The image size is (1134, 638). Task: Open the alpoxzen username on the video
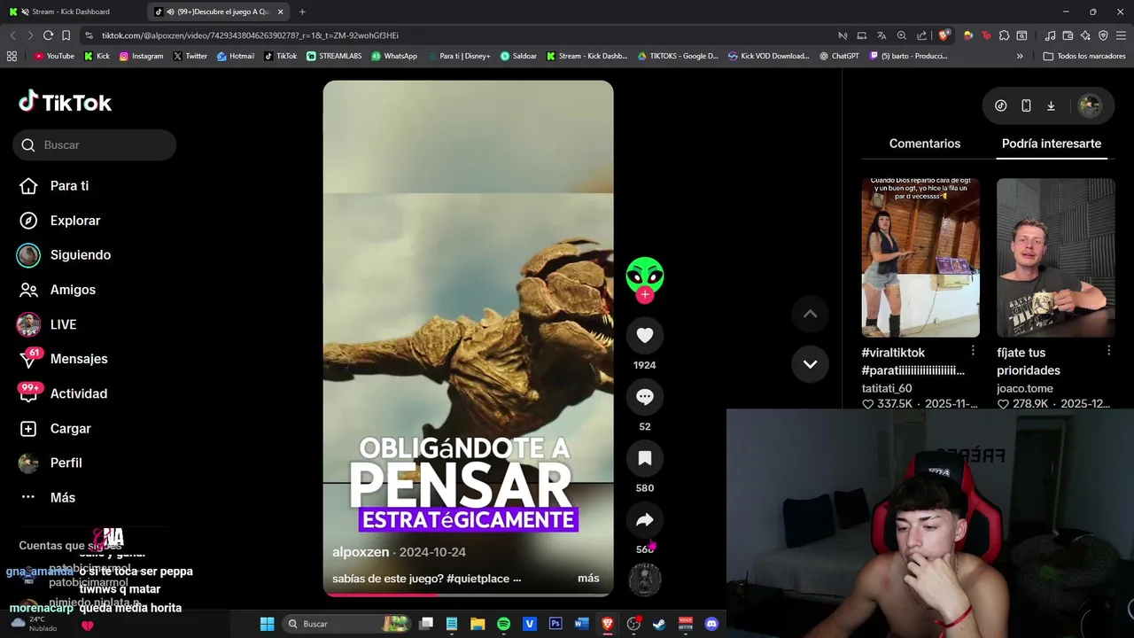(x=361, y=552)
